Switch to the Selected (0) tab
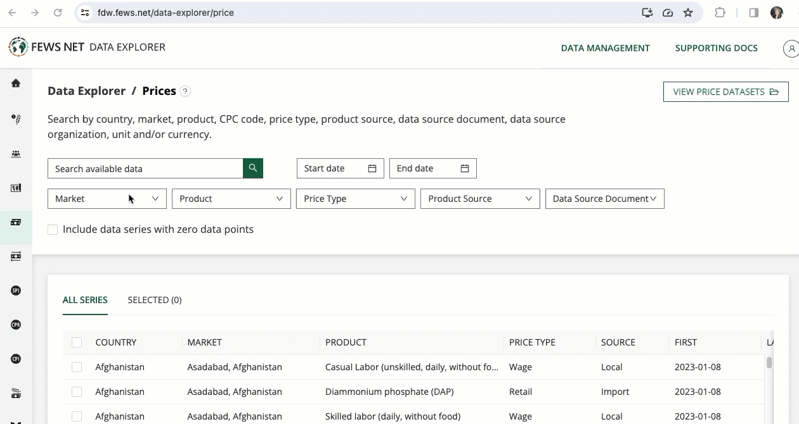Screen dimensions: 799x424 click(154, 300)
